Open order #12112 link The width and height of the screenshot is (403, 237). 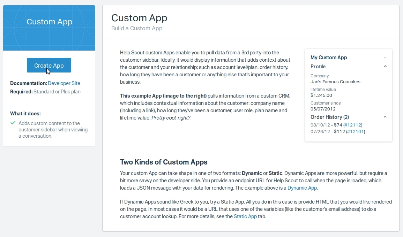coord(352,125)
